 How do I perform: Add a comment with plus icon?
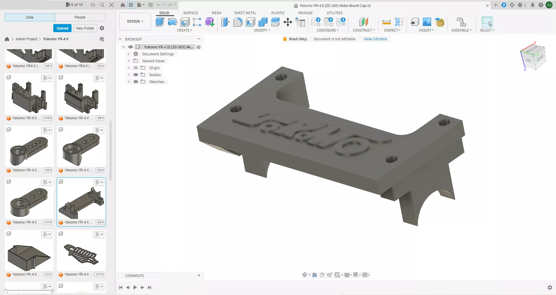coord(199,276)
